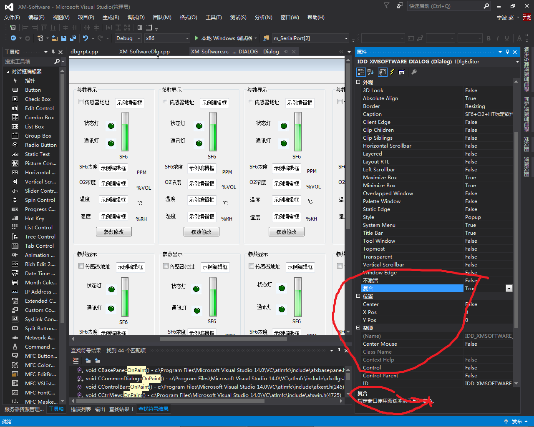Switch properties to categorized view icon

tap(361, 72)
